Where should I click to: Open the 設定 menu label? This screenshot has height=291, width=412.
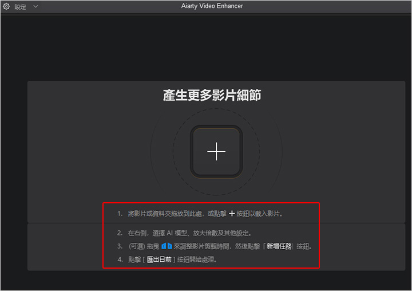click(x=20, y=7)
